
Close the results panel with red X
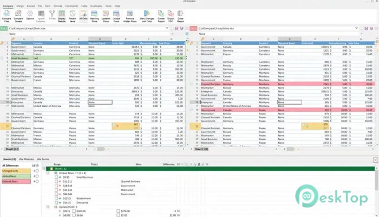pos(375,160)
